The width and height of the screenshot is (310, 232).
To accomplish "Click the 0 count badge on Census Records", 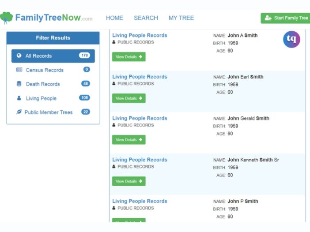I will (87, 69).
